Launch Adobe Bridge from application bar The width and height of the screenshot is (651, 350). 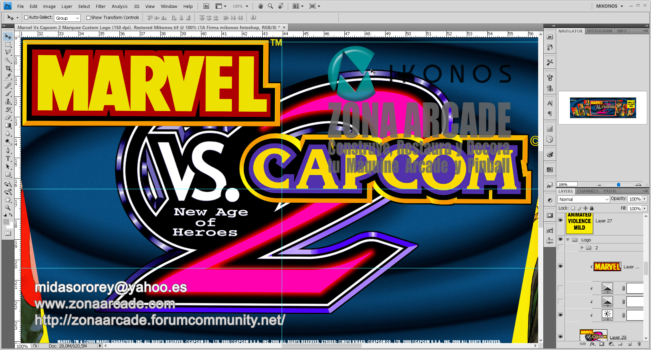206,6
